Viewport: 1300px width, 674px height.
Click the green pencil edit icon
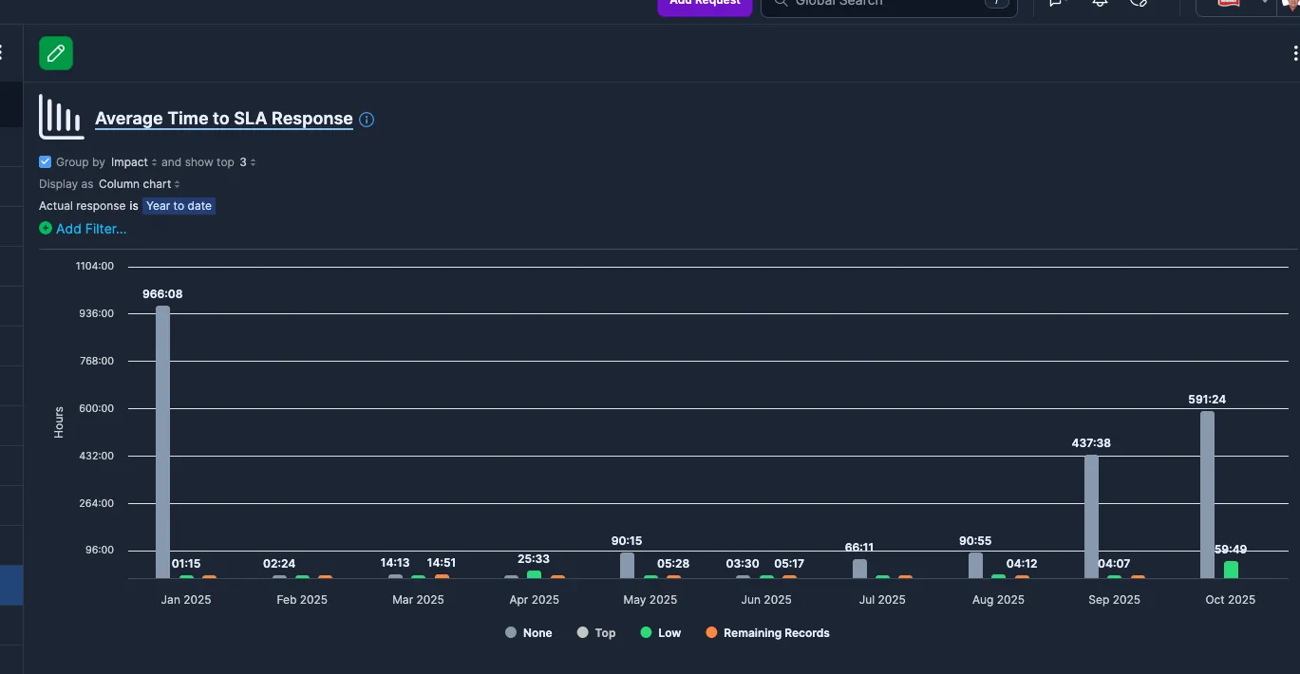click(56, 53)
